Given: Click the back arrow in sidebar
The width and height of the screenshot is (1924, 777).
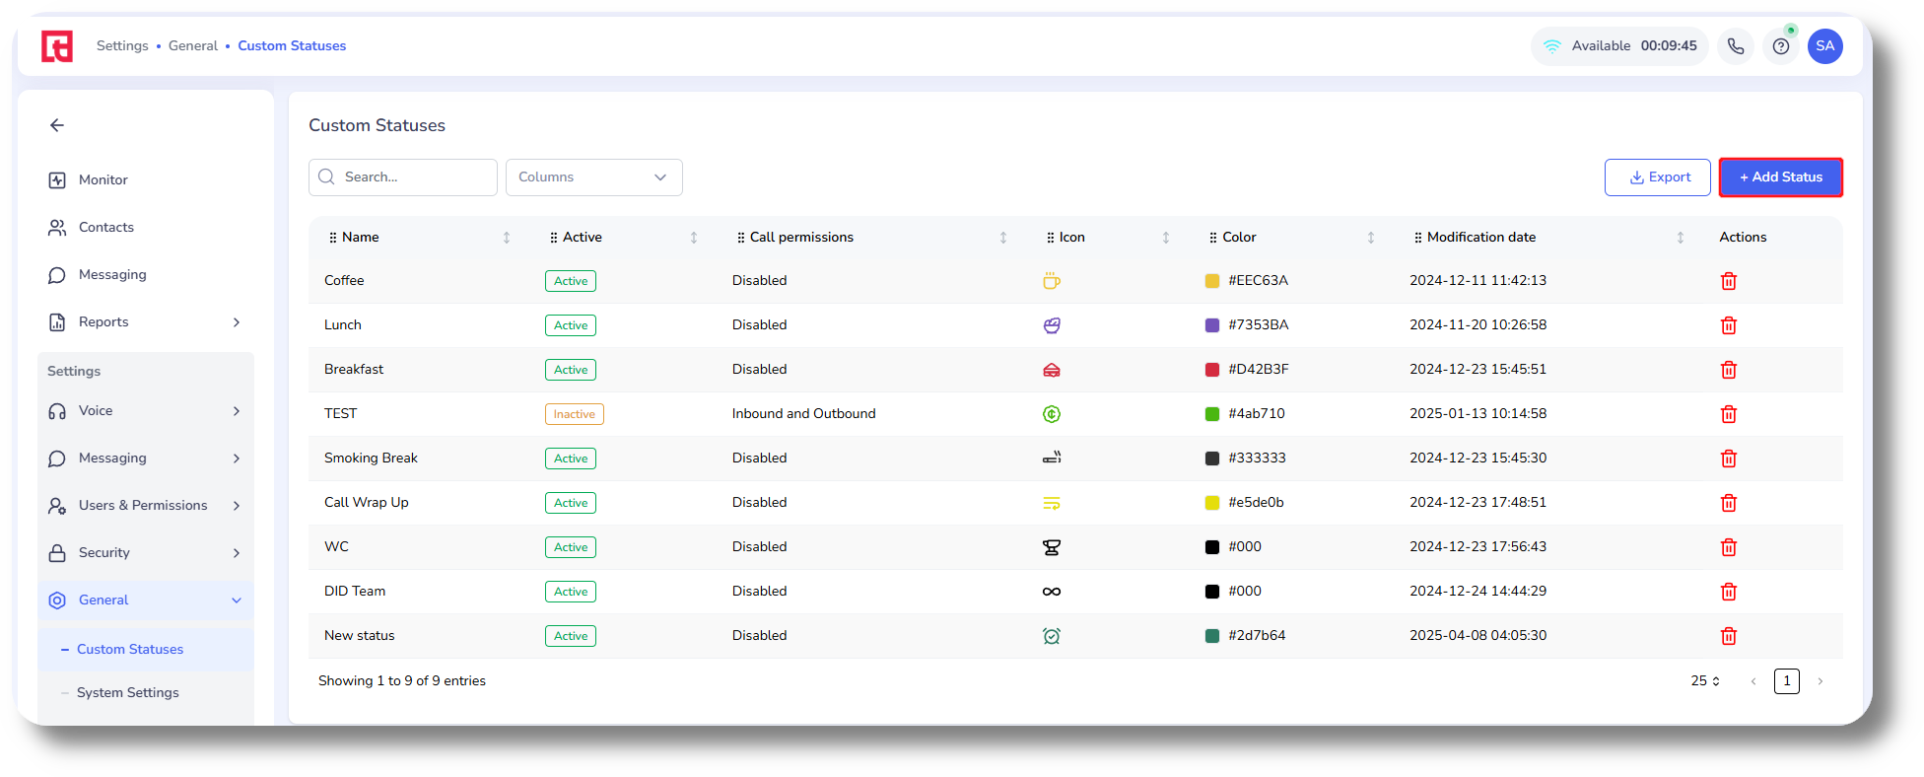Looking at the screenshot, I should click(57, 125).
